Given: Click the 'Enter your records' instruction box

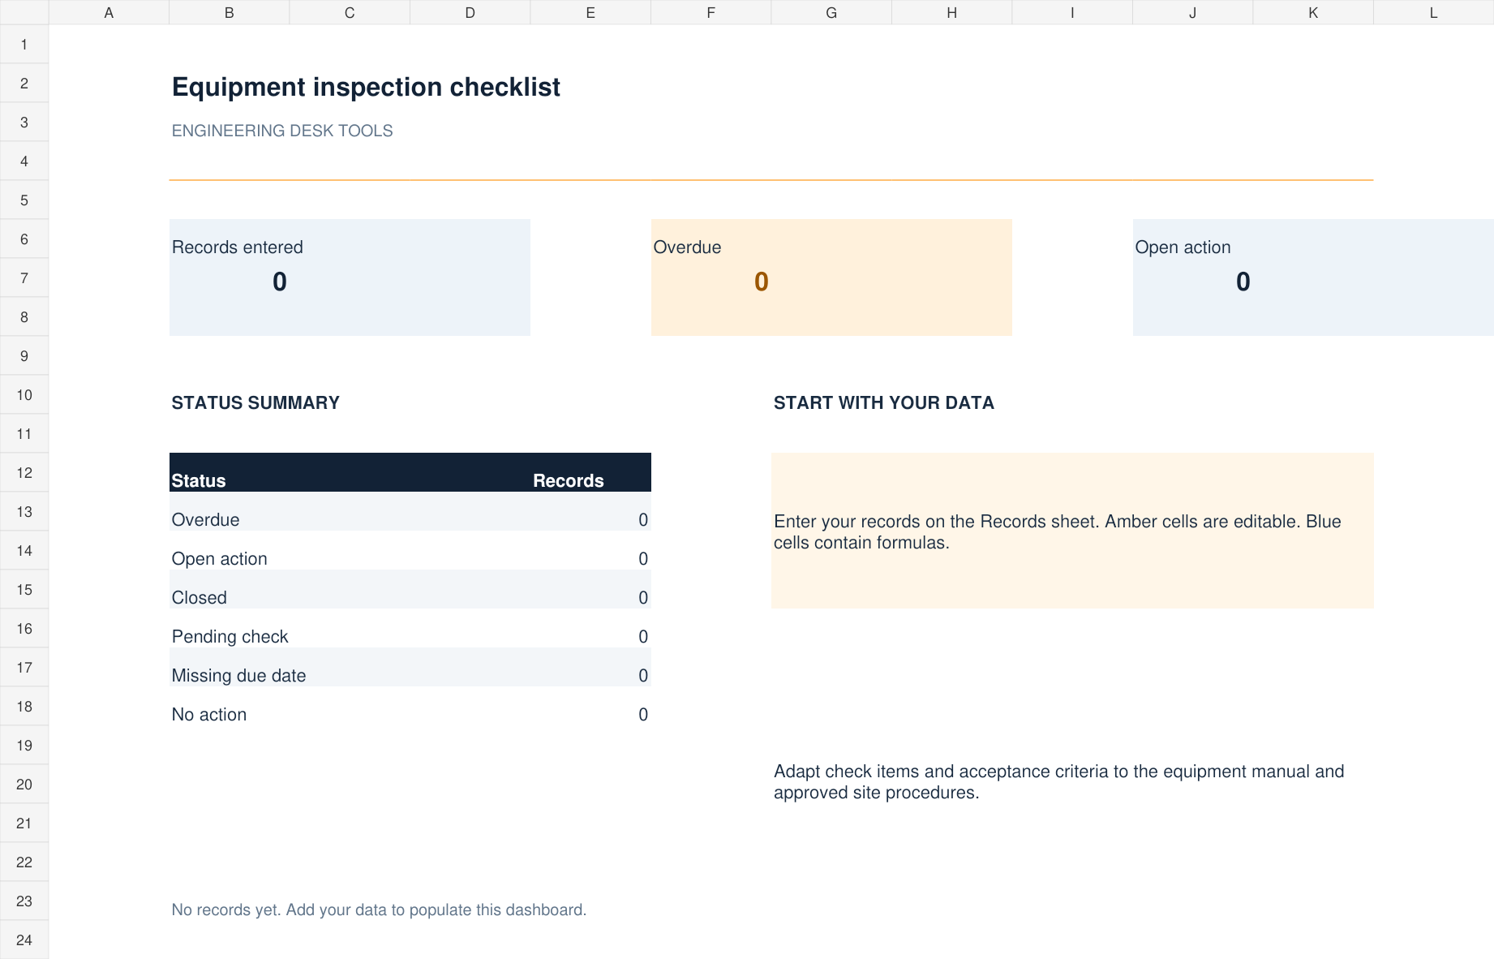Looking at the screenshot, I should point(1072,531).
